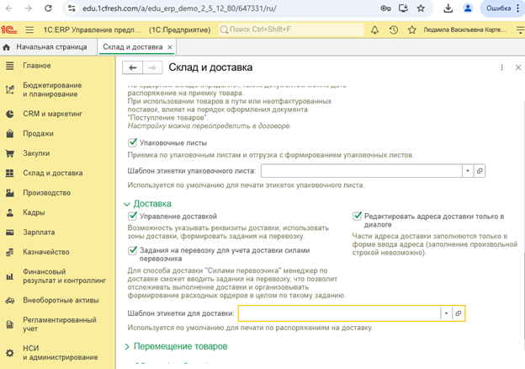Open the form's three-dot more menu
525x369 pixels.
pos(501,67)
